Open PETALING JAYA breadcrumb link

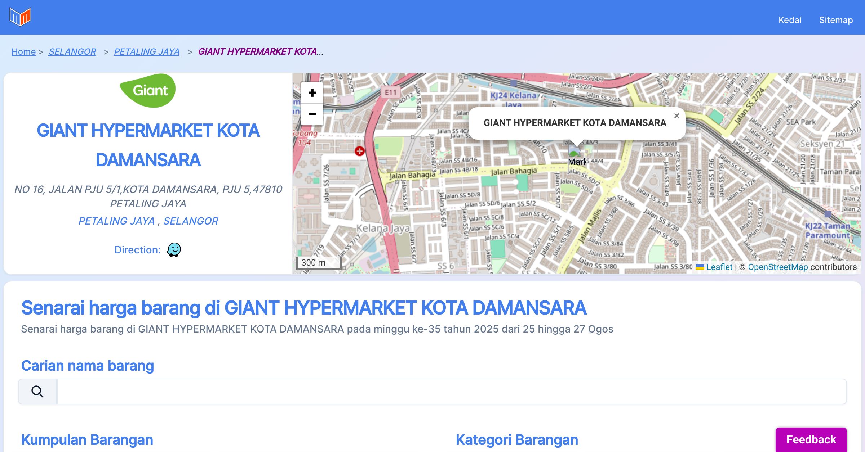click(146, 52)
